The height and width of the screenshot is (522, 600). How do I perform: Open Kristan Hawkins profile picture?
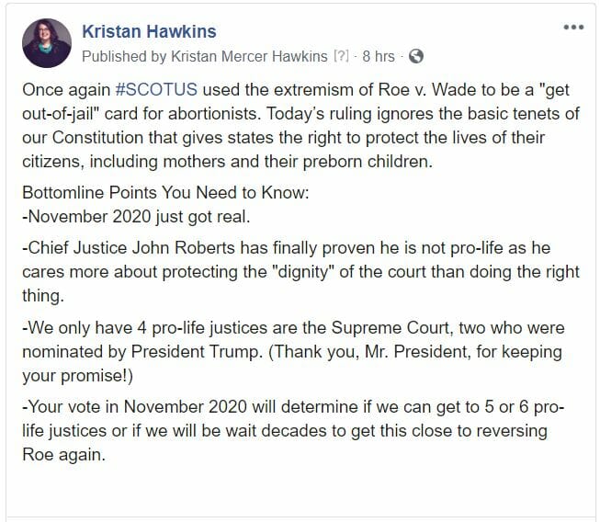point(47,43)
